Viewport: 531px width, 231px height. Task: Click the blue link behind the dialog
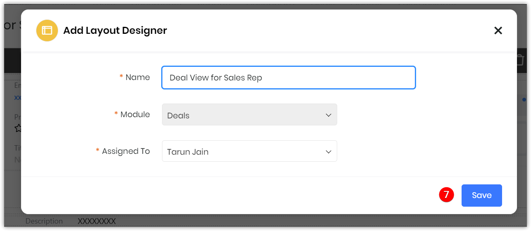pyautogui.click(x=17, y=98)
